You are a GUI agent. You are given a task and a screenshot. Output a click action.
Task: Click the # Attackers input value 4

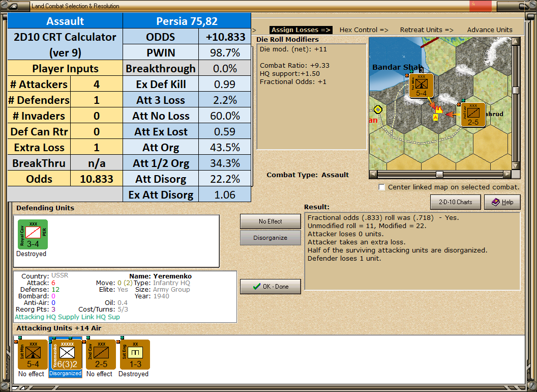97,85
